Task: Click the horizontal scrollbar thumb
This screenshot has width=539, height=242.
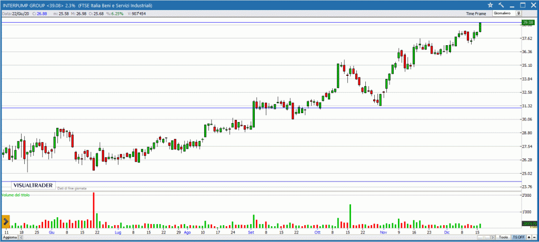Action: tap(484, 238)
